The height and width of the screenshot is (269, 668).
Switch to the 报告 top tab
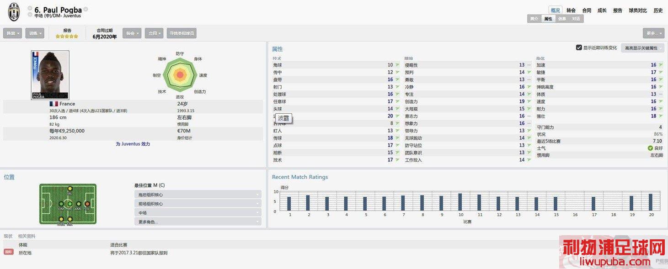[x=618, y=10]
